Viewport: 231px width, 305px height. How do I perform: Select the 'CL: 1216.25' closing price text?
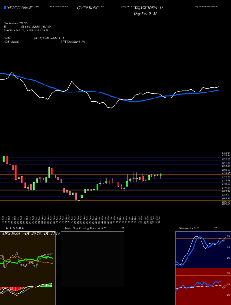coord(87,9)
